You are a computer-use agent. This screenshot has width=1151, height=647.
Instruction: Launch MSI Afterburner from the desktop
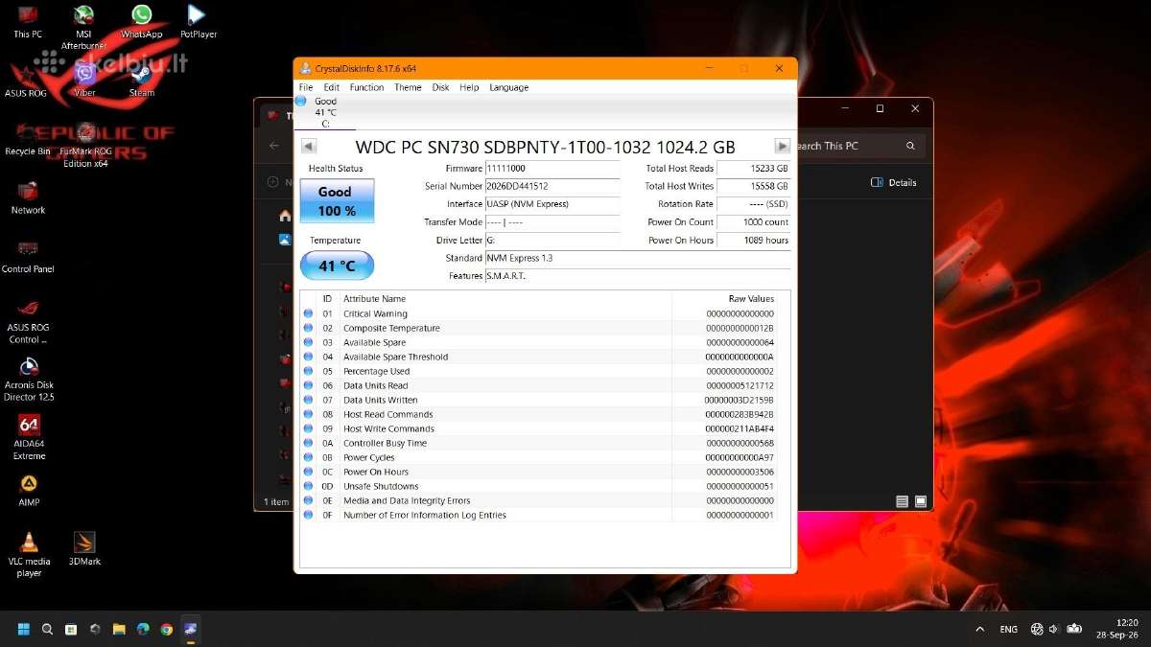point(83,27)
